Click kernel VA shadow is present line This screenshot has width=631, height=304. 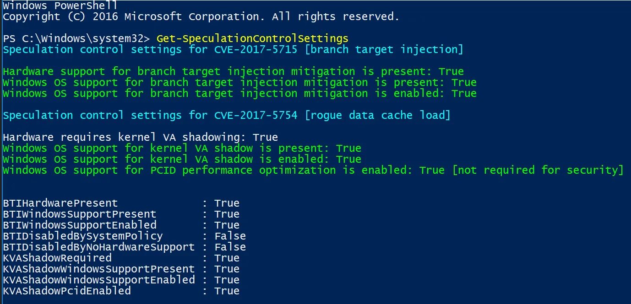(182, 148)
